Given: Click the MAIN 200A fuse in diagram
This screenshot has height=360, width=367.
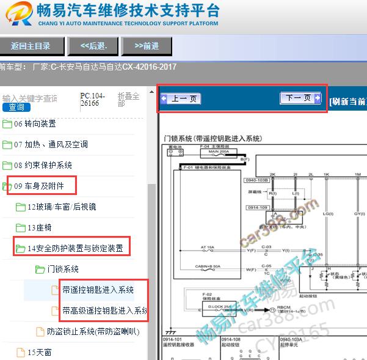Looking at the screenshot, I should click(x=219, y=153).
